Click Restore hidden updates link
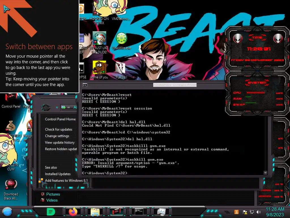Image resolution: width=290 pixels, height=218 pixels. coord(61,149)
